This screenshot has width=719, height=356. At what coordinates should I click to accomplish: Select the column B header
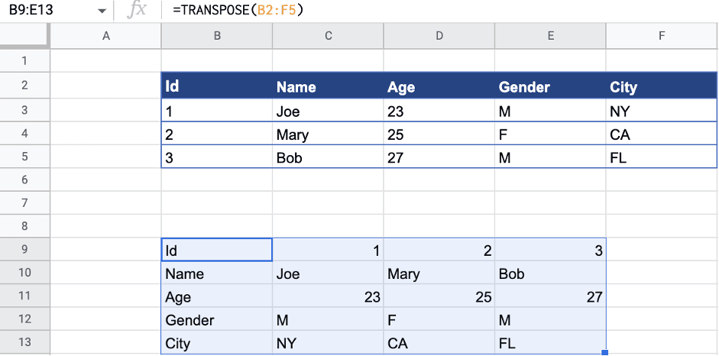217,36
